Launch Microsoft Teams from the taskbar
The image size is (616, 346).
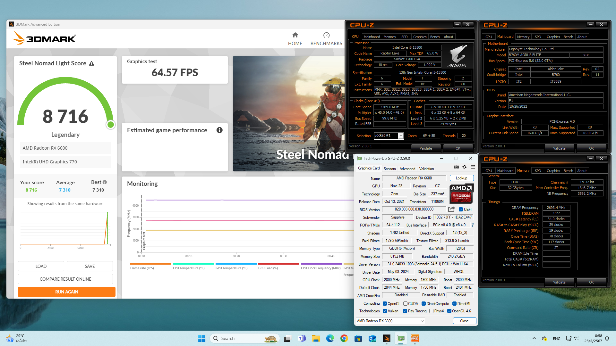tap(302, 338)
